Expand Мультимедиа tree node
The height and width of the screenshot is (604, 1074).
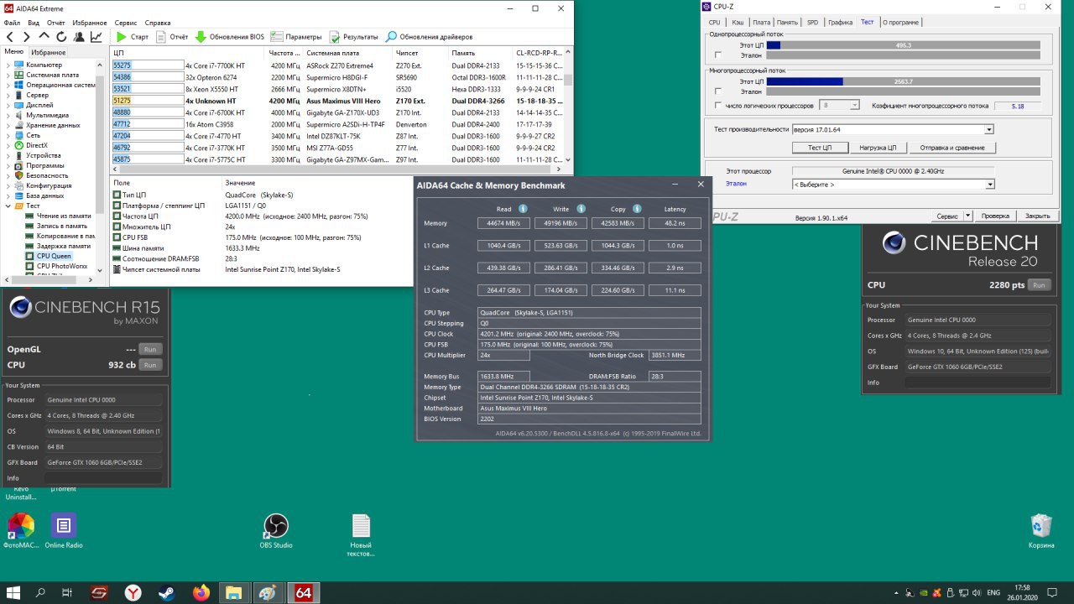click(x=8, y=115)
